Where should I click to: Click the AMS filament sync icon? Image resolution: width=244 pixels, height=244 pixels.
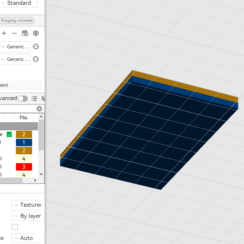(25, 33)
